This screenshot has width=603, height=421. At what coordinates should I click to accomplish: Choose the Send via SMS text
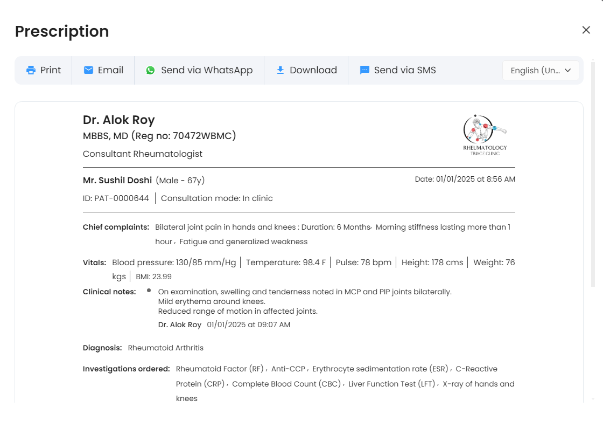pos(405,70)
